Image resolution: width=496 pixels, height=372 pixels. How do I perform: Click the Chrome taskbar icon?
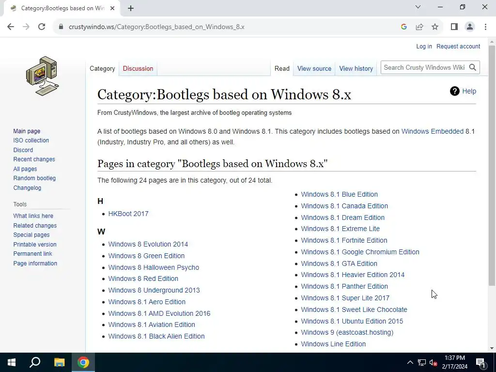click(x=83, y=362)
